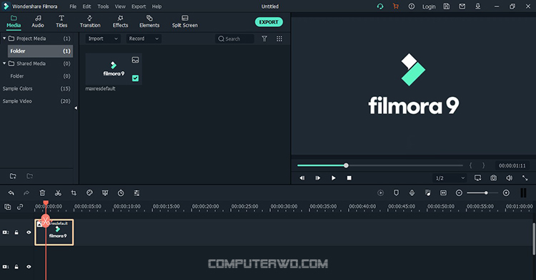Zoom out timeline with minus icon

(459, 193)
